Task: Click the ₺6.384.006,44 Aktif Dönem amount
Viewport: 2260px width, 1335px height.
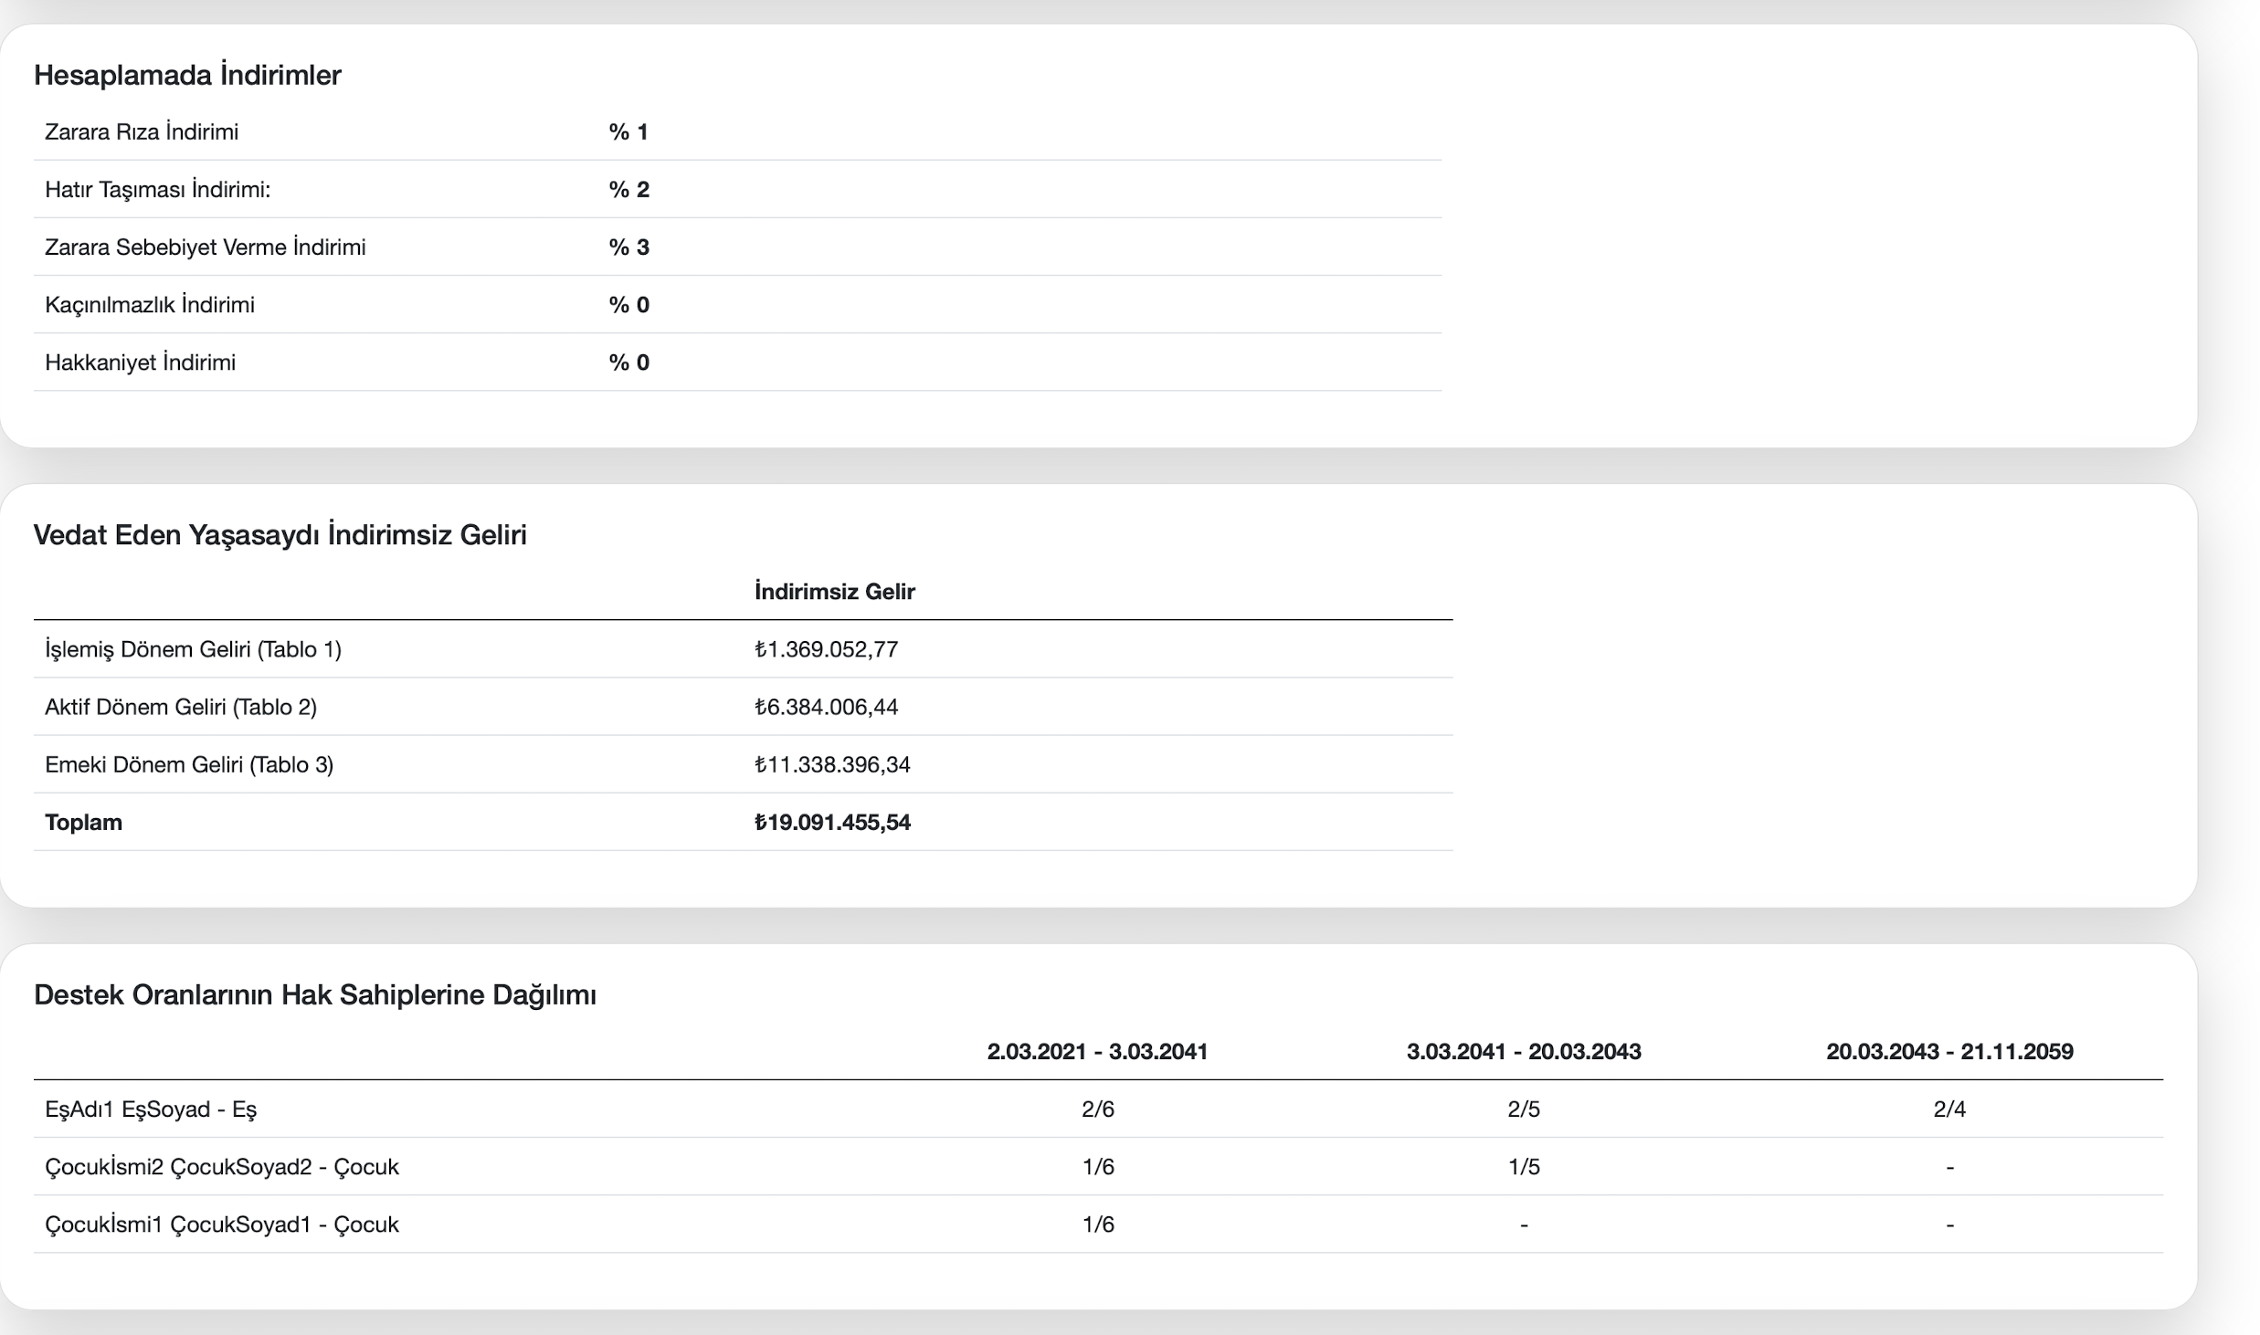Action: 826,707
